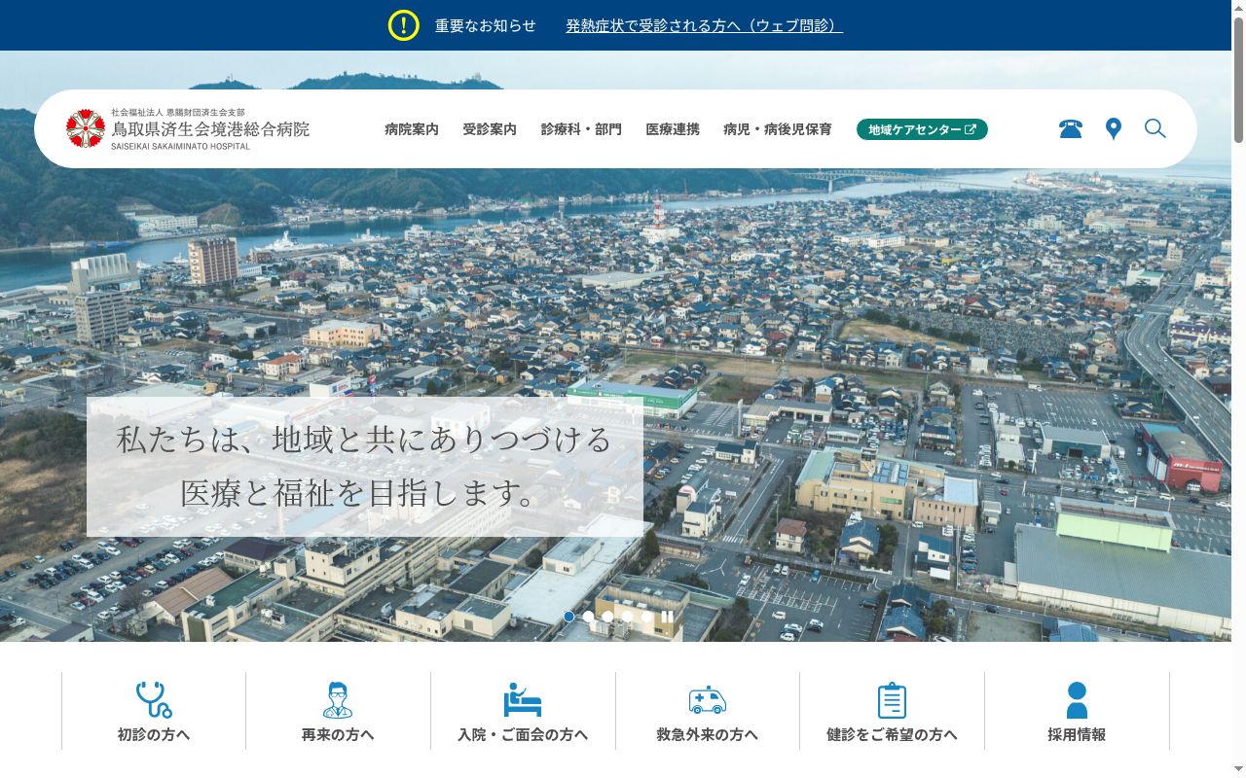Open the 病児・病後児保育 menu item

[x=778, y=129]
